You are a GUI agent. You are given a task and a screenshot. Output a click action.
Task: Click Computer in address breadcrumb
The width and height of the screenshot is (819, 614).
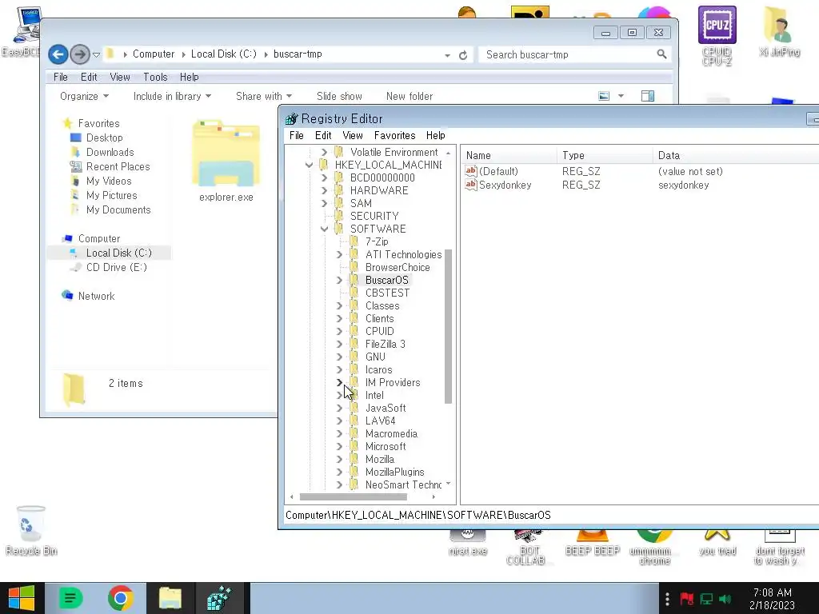pos(153,54)
